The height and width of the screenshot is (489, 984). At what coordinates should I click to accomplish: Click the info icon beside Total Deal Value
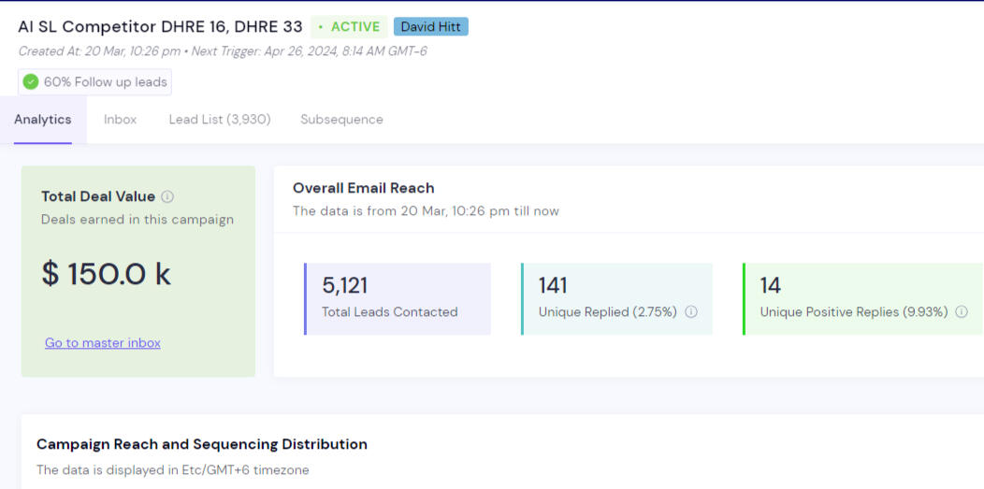click(x=167, y=196)
